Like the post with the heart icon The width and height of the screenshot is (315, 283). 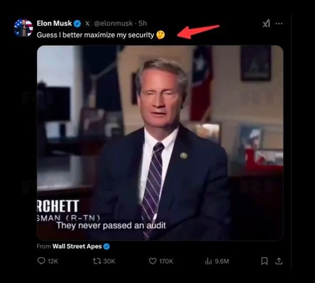pyautogui.click(x=153, y=261)
